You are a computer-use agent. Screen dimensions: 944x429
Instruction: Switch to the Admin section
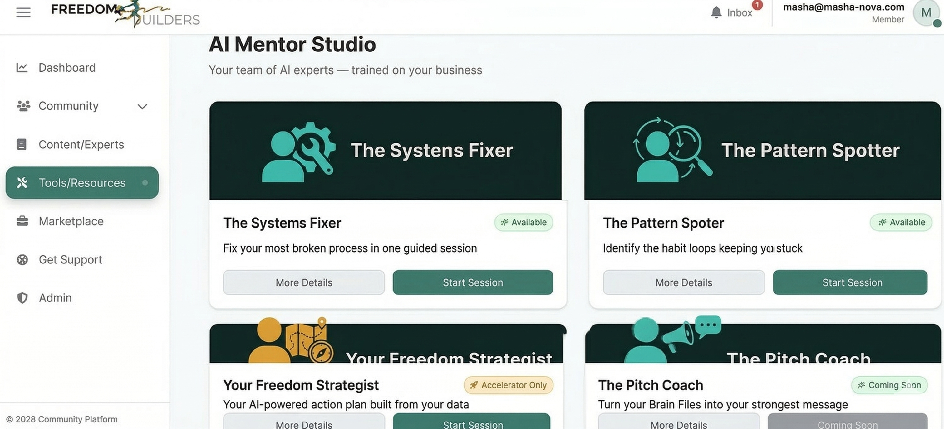55,298
